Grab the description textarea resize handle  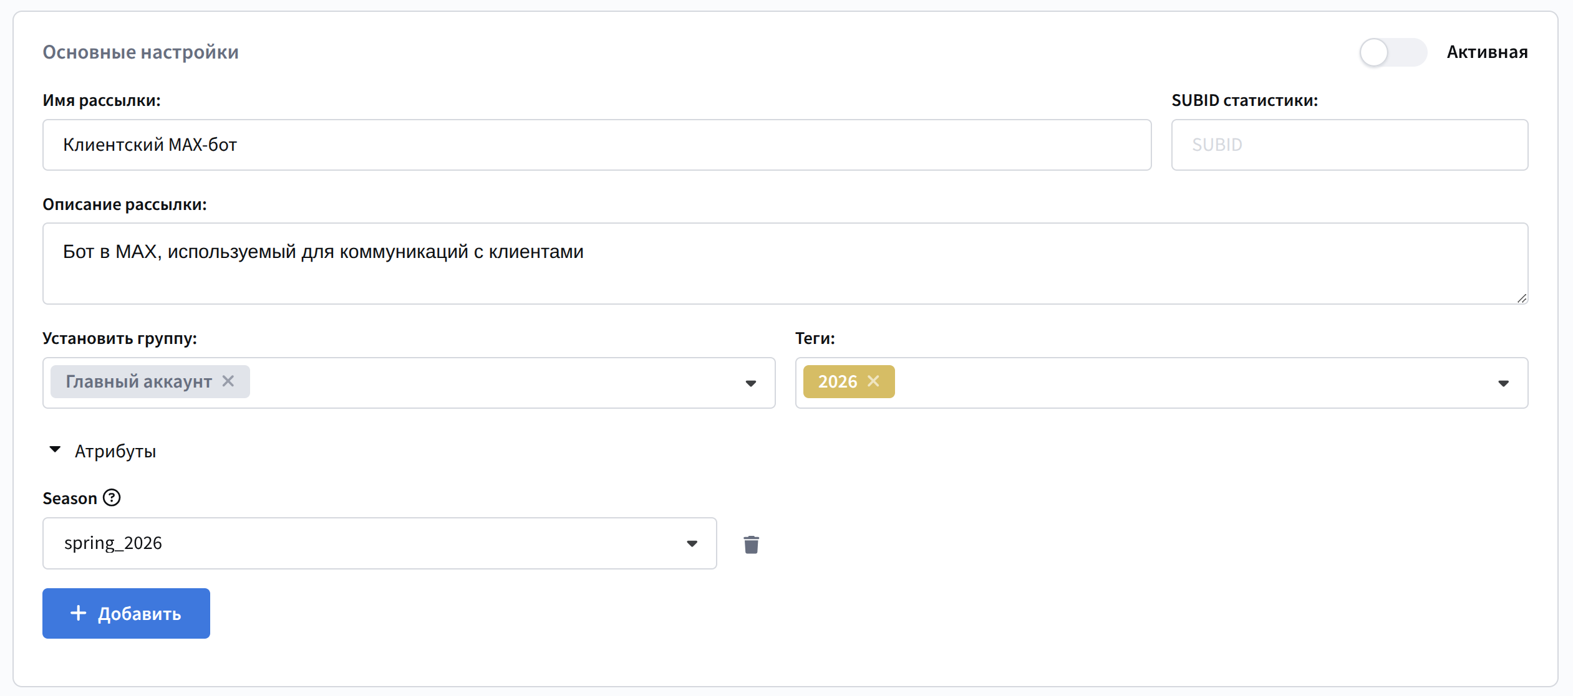[1521, 298]
